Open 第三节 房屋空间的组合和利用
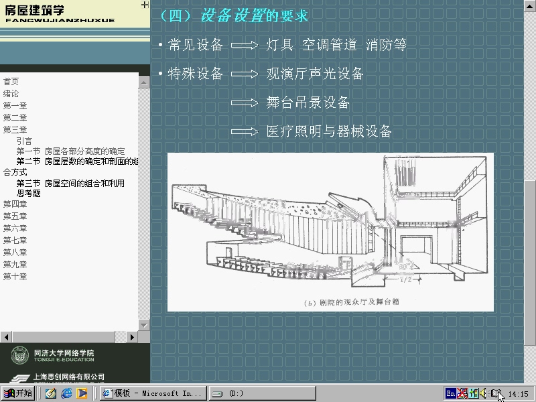The height and width of the screenshot is (402, 536). pos(70,183)
